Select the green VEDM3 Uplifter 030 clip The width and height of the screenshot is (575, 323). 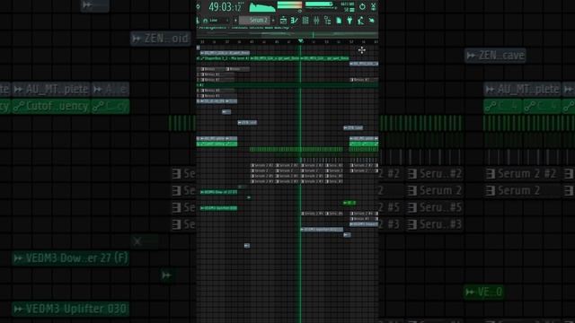click(218, 208)
